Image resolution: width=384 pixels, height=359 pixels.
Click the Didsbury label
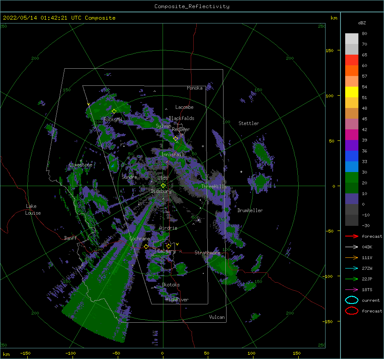[161, 191]
